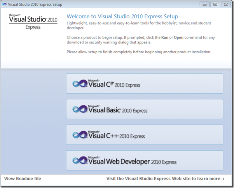Install Visual Web Developer 2010 Express
The width and height of the screenshot is (234, 188).
point(145,160)
